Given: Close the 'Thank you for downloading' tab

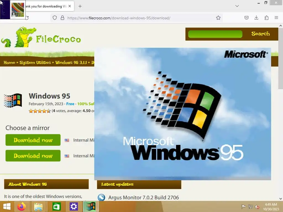Looking at the screenshot, I should pos(70,6).
